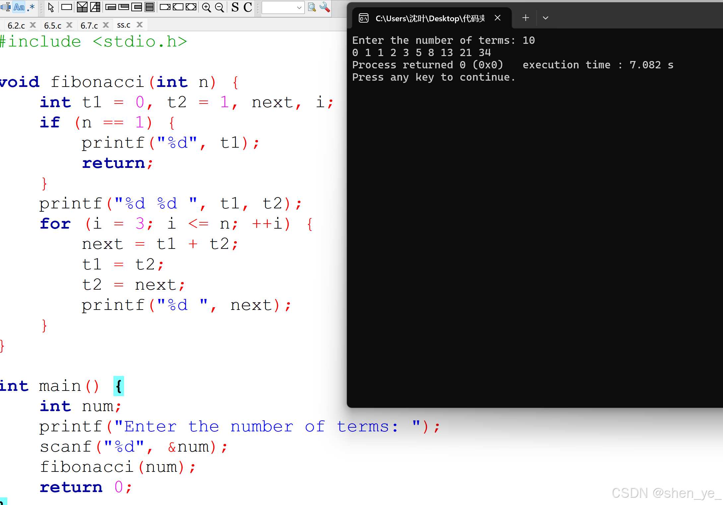Click the 'if (n == 1)' statement
723x505 pixels.
(x=107, y=122)
